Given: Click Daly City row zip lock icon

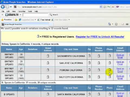Looking at the screenshot, I should (x=89, y=77).
